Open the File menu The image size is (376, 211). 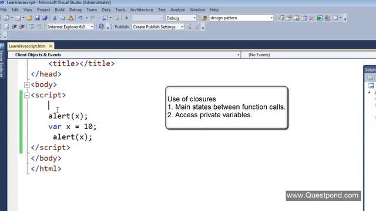4,10
